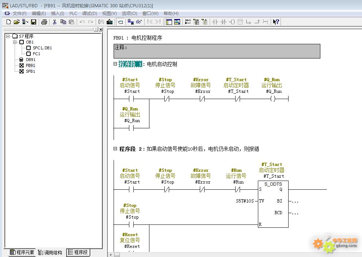
Task: Close the left overview panel
Action: [x=101, y=29]
